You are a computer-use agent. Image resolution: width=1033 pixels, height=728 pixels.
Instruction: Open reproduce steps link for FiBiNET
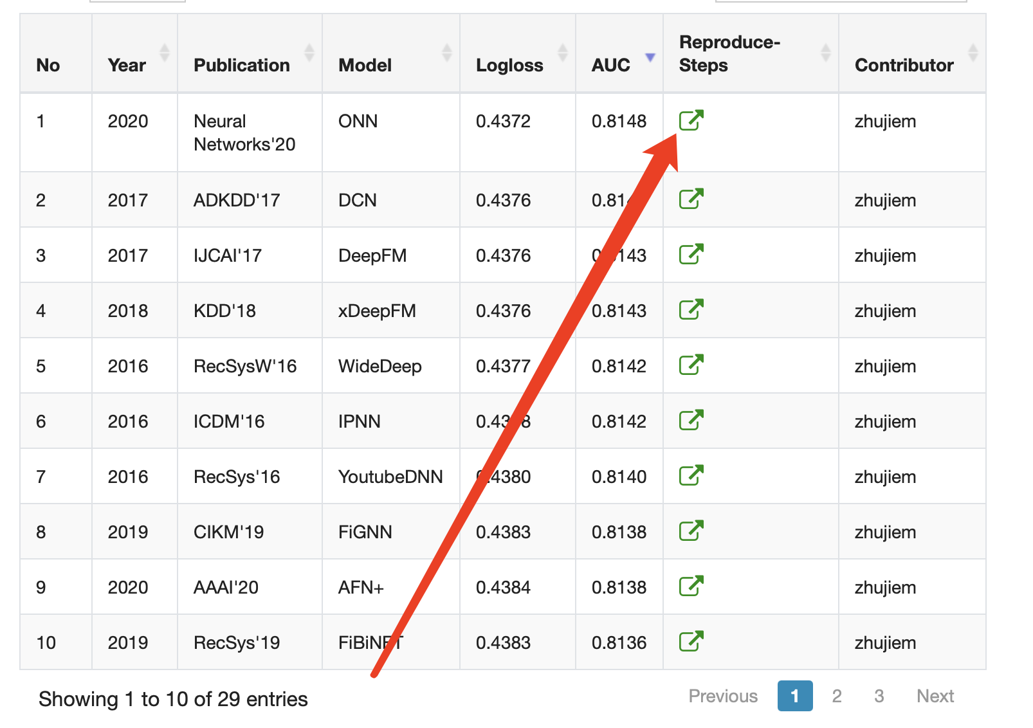pyautogui.click(x=691, y=641)
